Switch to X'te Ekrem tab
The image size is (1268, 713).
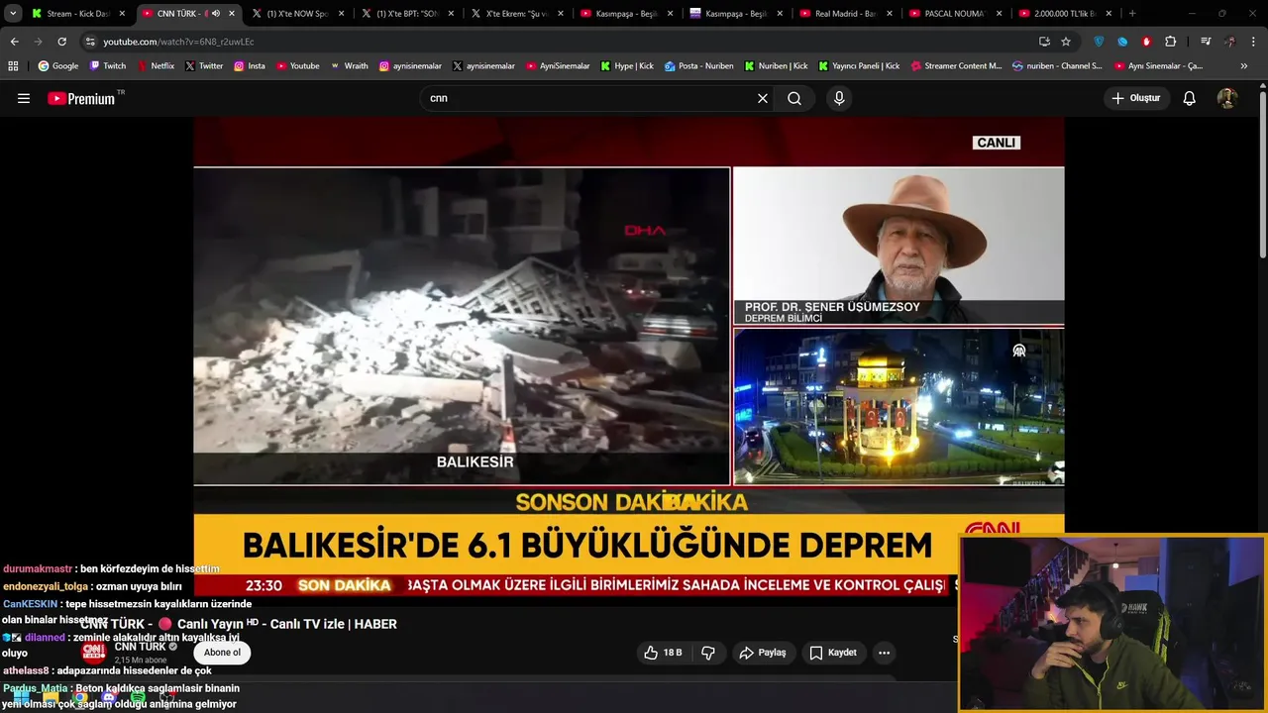tap(517, 14)
